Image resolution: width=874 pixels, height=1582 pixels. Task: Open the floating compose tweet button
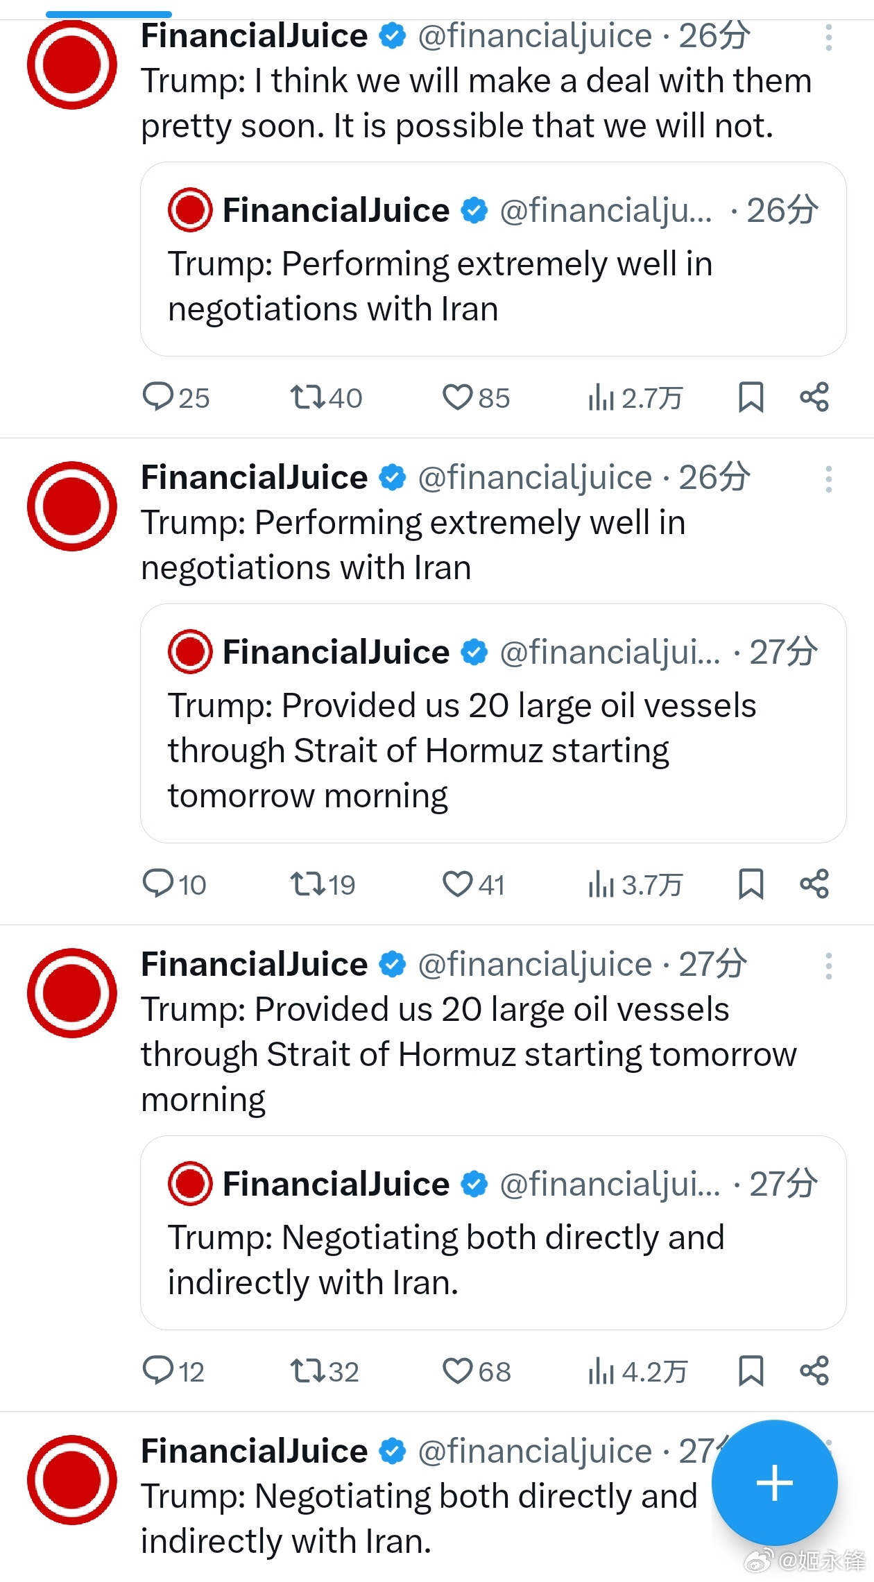[773, 1484]
